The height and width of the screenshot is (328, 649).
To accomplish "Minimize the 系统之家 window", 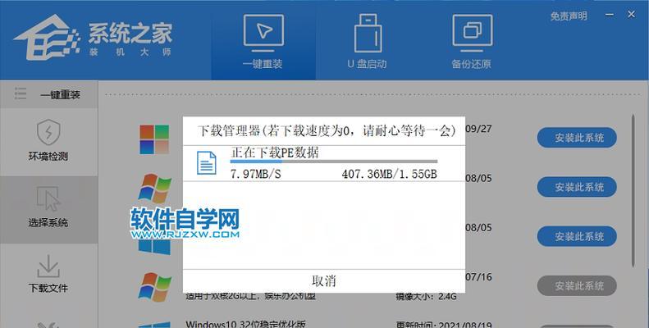I will (610, 15).
